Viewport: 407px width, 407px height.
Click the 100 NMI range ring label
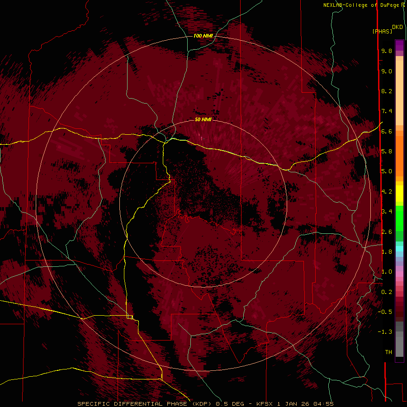click(203, 36)
